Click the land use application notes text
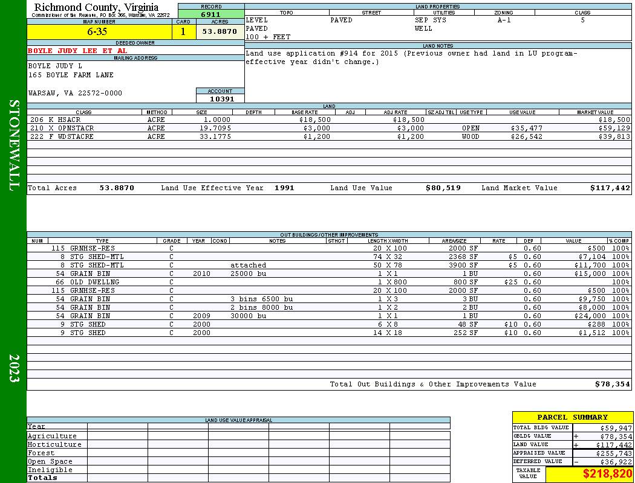Image resolution: width=635 pixels, height=483 pixels. point(411,57)
